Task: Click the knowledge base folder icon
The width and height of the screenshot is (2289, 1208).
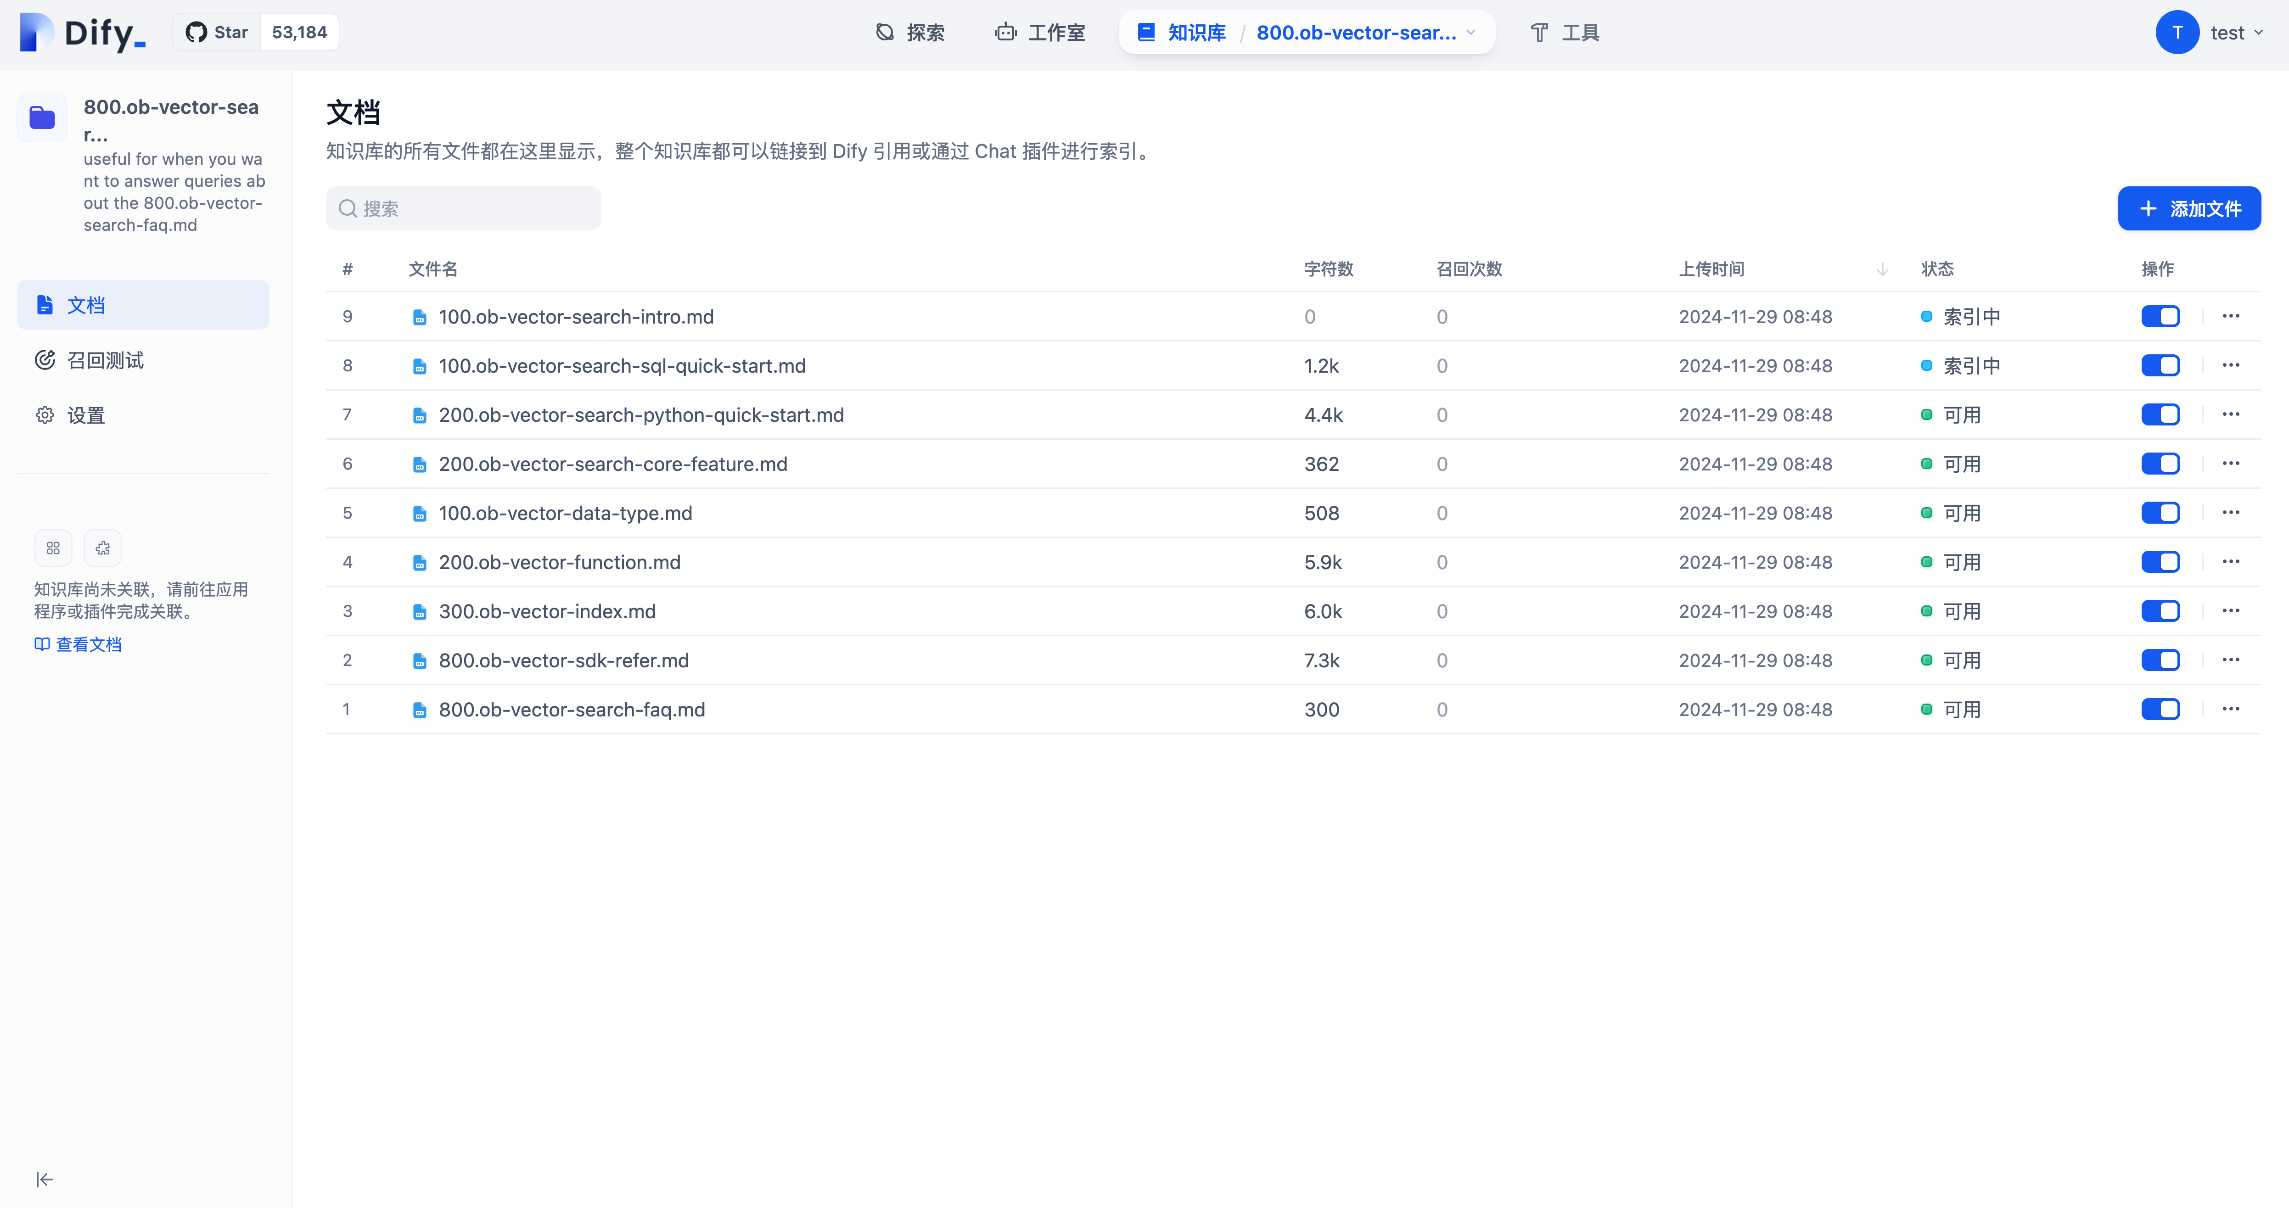Action: [42, 117]
